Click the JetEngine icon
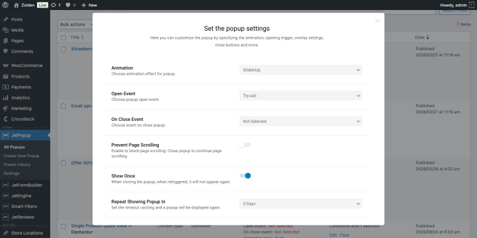 point(6,196)
